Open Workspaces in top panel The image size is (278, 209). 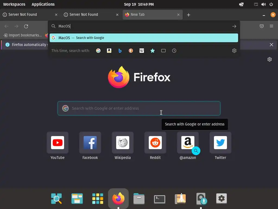point(14,4)
